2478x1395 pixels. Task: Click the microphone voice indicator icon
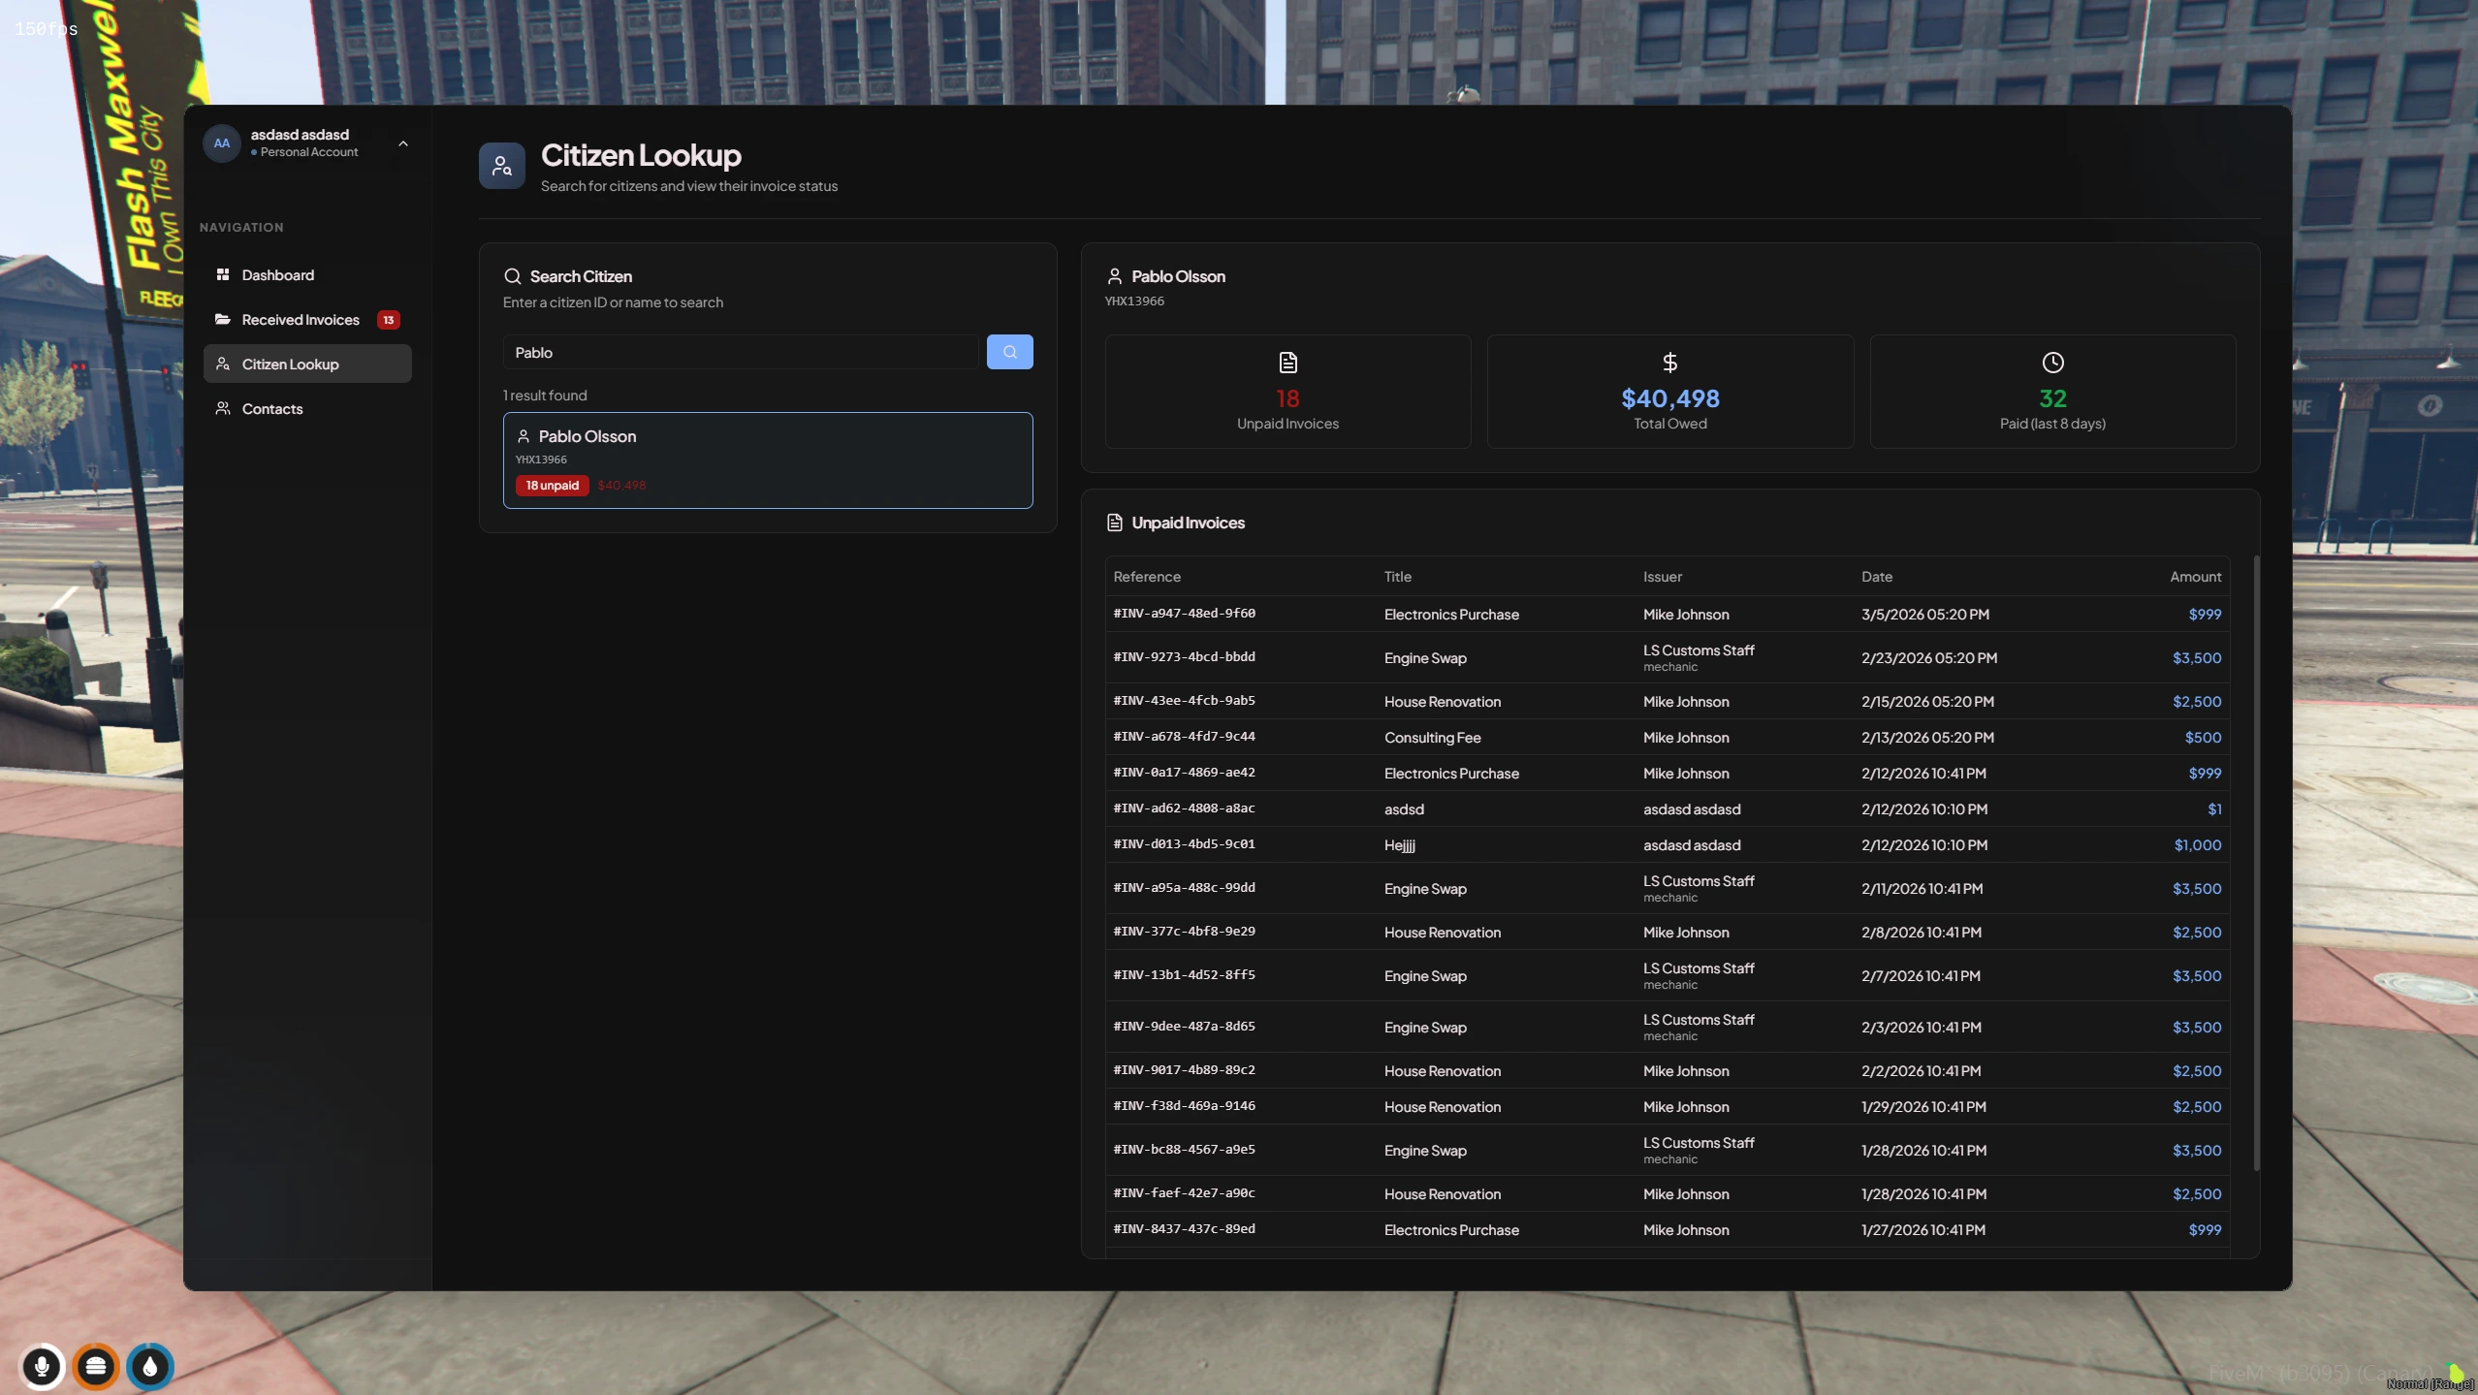(41, 1366)
